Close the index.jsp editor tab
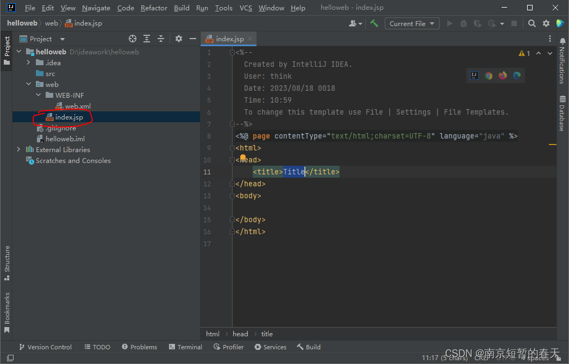Screen dimensions: 569x364 pos(250,39)
